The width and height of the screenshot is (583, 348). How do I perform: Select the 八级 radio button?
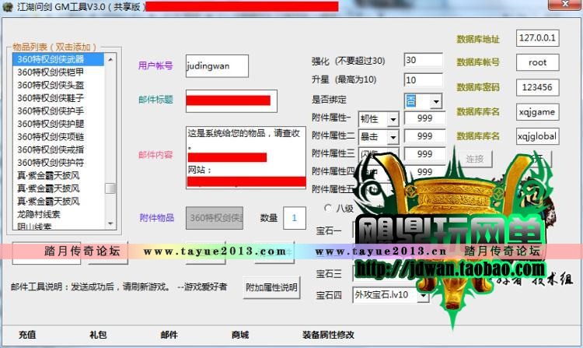click(328, 208)
